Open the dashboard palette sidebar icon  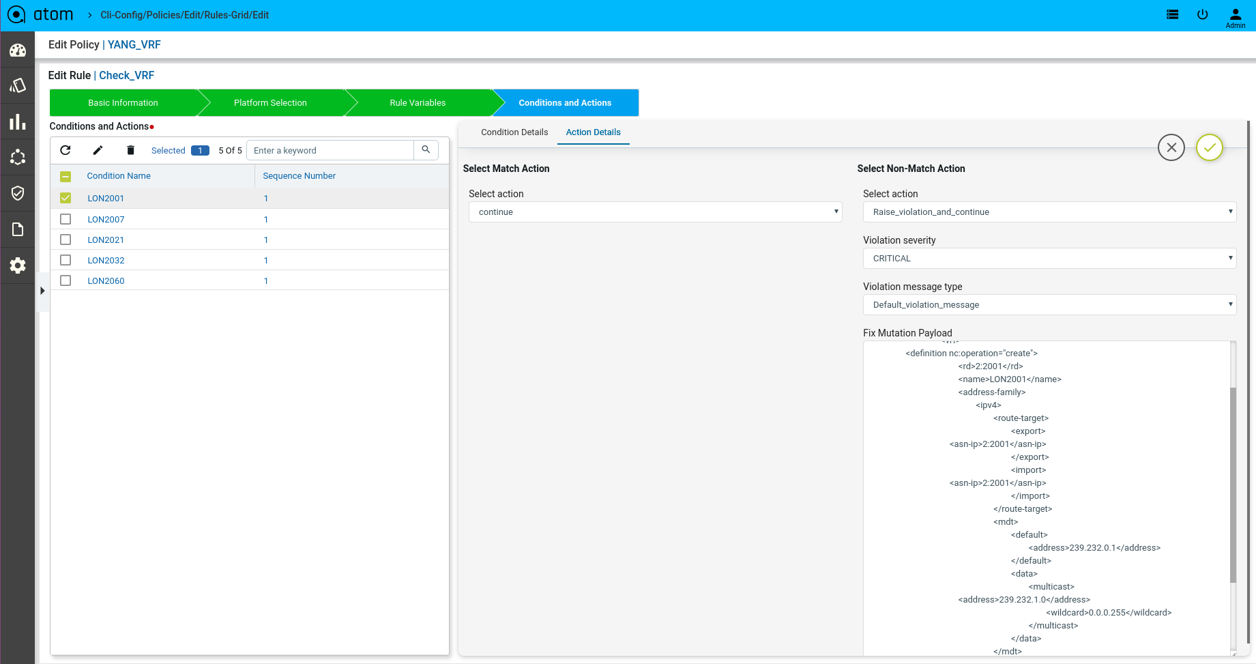18,50
